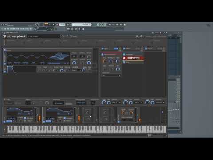Click the orange knob in Lane 1 effect
The image size is (213, 160).
click(x=104, y=61)
